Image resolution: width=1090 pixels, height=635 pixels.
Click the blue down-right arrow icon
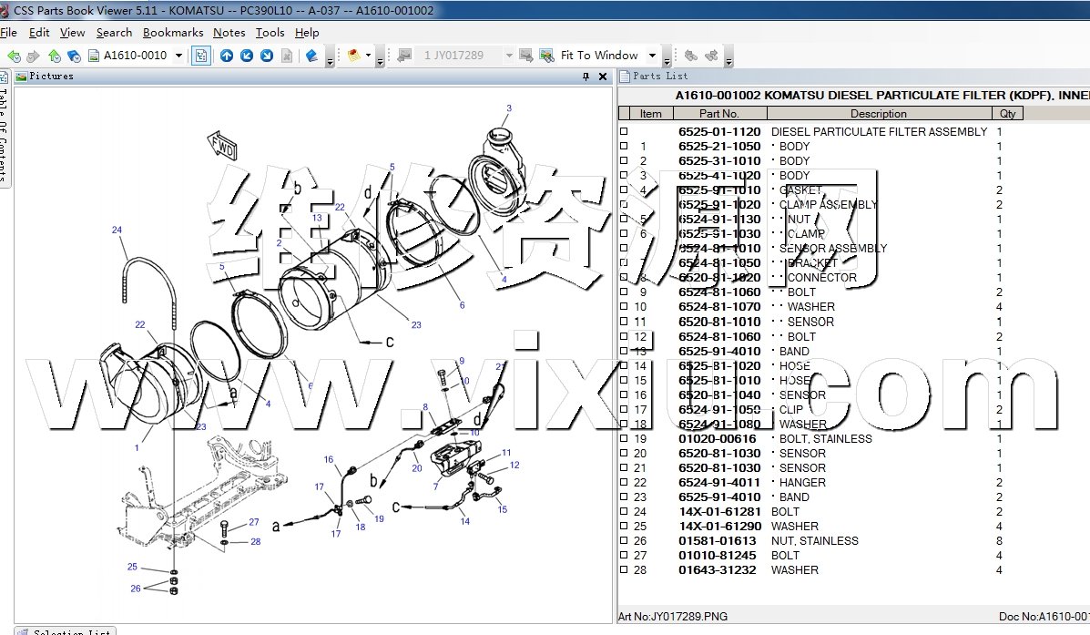pyautogui.click(x=267, y=56)
